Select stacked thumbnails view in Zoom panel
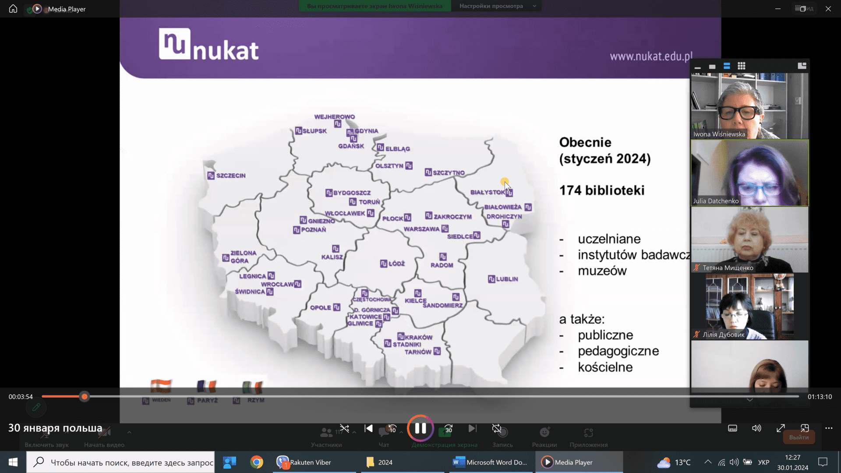The image size is (841, 473). tap(727, 66)
